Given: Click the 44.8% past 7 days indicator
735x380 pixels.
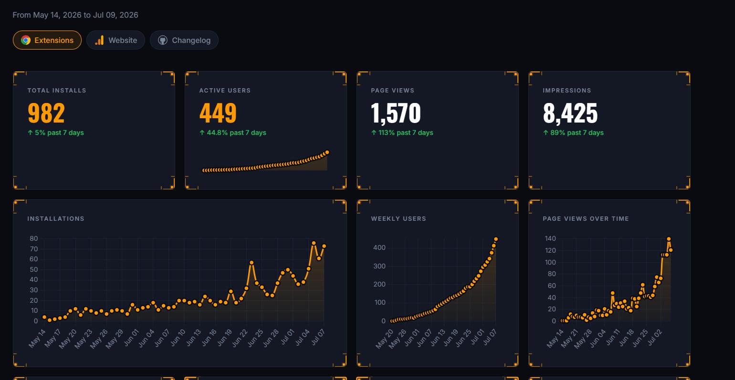Looking at the screenshot, I should 233,133.
